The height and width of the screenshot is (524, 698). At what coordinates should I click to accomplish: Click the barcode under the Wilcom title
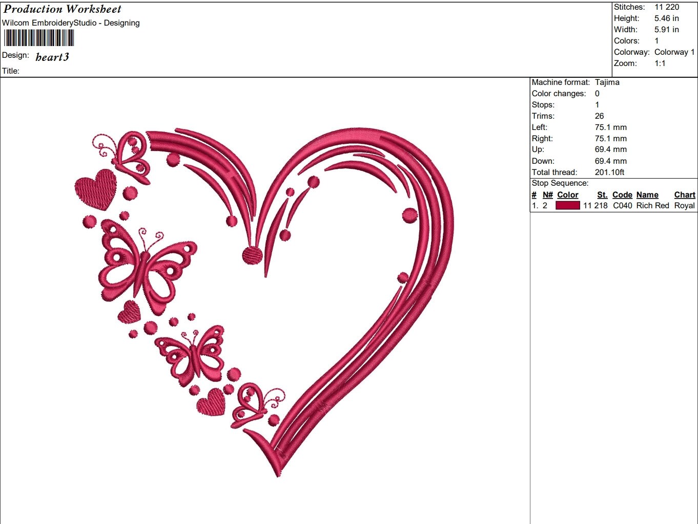point(39,38)
